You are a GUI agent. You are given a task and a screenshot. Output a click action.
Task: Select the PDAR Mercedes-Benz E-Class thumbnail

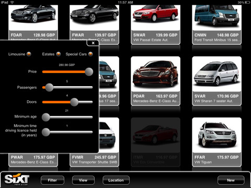click(155, 81)
